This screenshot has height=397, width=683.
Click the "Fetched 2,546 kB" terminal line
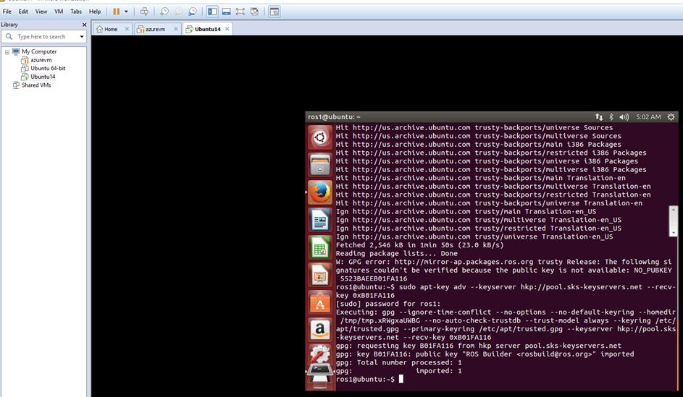click(419, 245)
